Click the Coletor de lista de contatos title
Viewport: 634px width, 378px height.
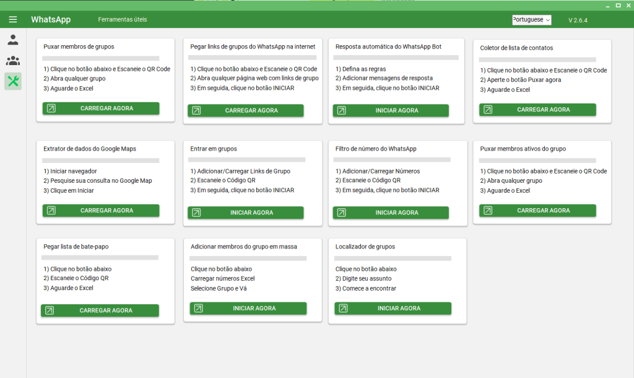click(516, 48)
